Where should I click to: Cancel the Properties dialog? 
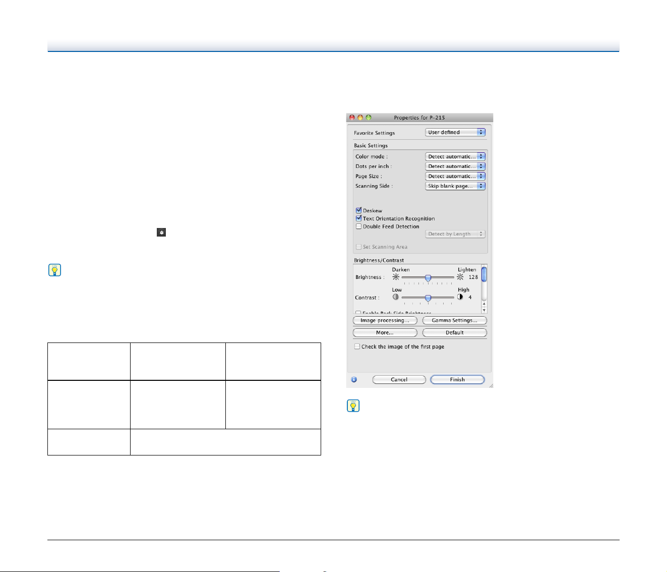point(399,379)
